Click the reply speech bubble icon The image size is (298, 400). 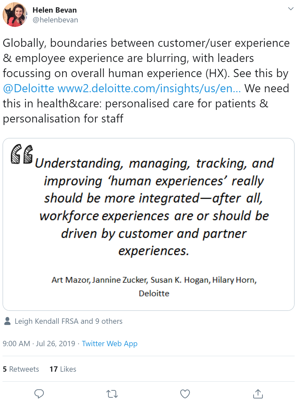[x=39, y=394]
